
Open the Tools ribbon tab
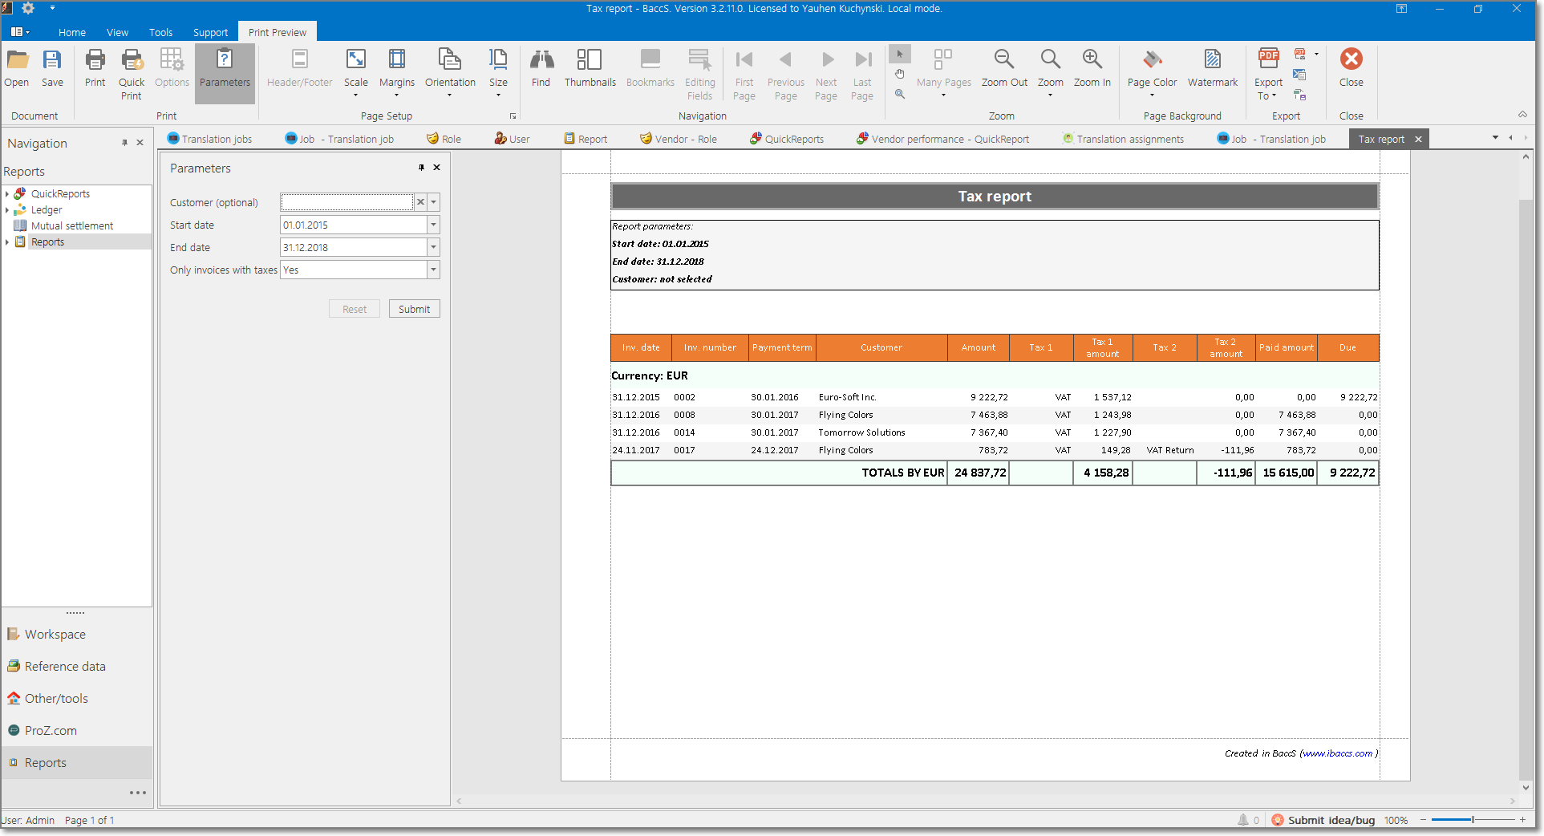tap(160, 32)
